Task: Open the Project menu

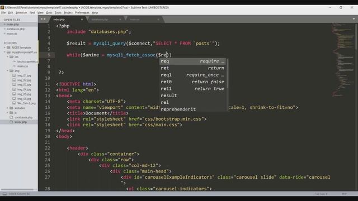Action: (x=68, y=13)
